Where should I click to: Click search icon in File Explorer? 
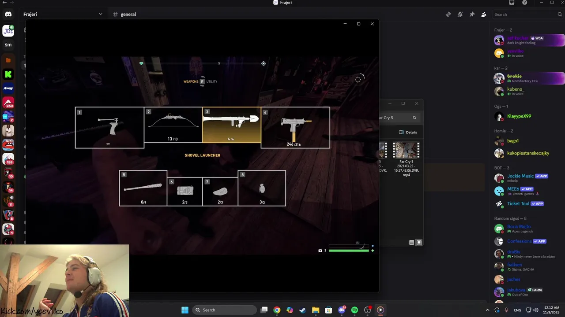(414, 118)
